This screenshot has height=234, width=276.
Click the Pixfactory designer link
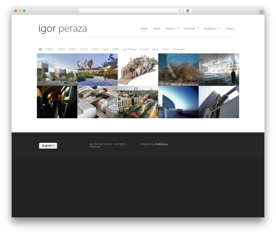pyautogui.click(x=162, y=144)
